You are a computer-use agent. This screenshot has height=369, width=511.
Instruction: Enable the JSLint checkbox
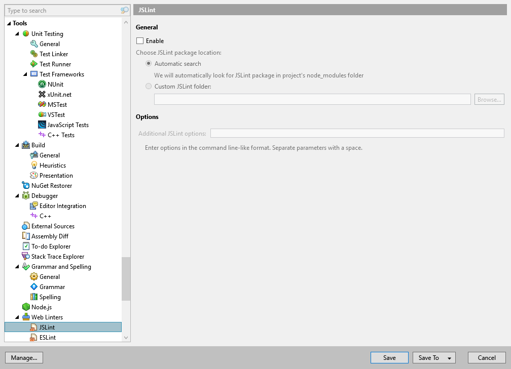139,40
